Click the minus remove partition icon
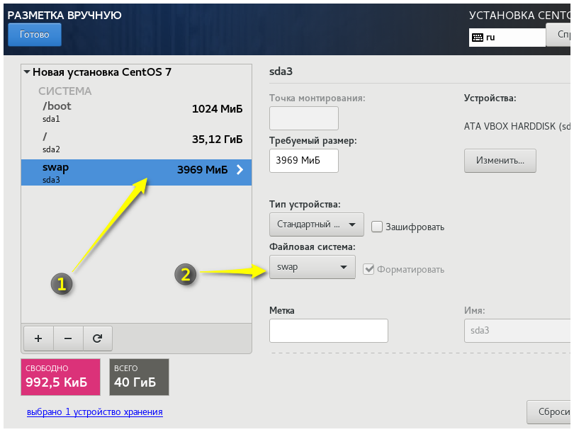The image size is (574, 432). [68, 339]
